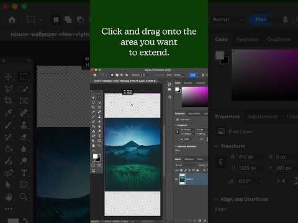Select the Crop tool
The image size is (298, 223).
tap(9, 100)
